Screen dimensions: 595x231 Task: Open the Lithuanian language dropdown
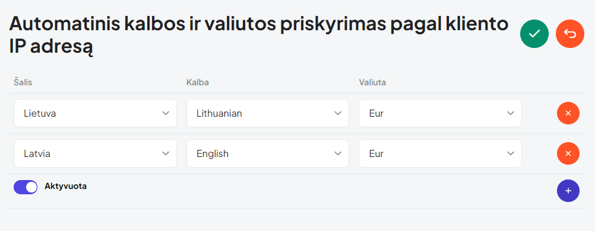[x=268, y=113]
